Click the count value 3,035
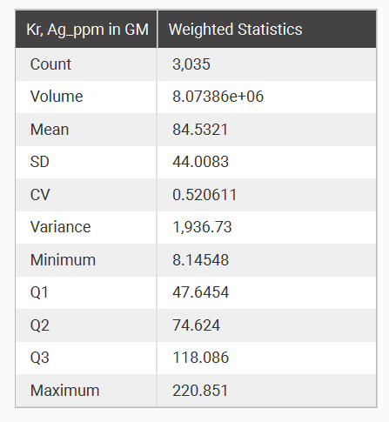The height and width of the screenshot is (422, 389). click(191, 64)
